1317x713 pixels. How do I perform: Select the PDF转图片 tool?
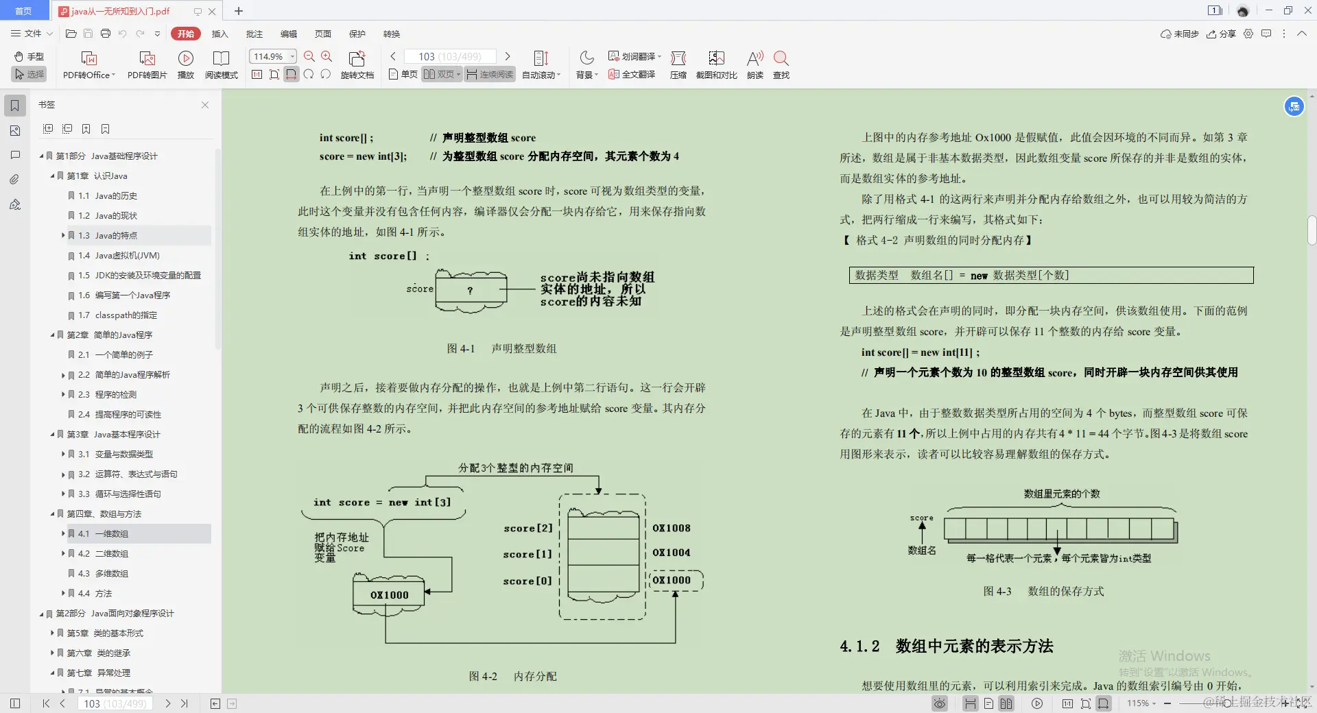click(x=147, y=65)
